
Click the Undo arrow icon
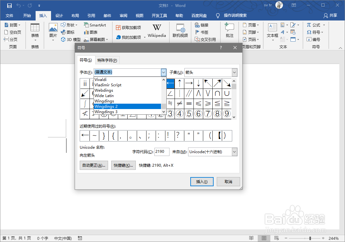tap(19, 5)
